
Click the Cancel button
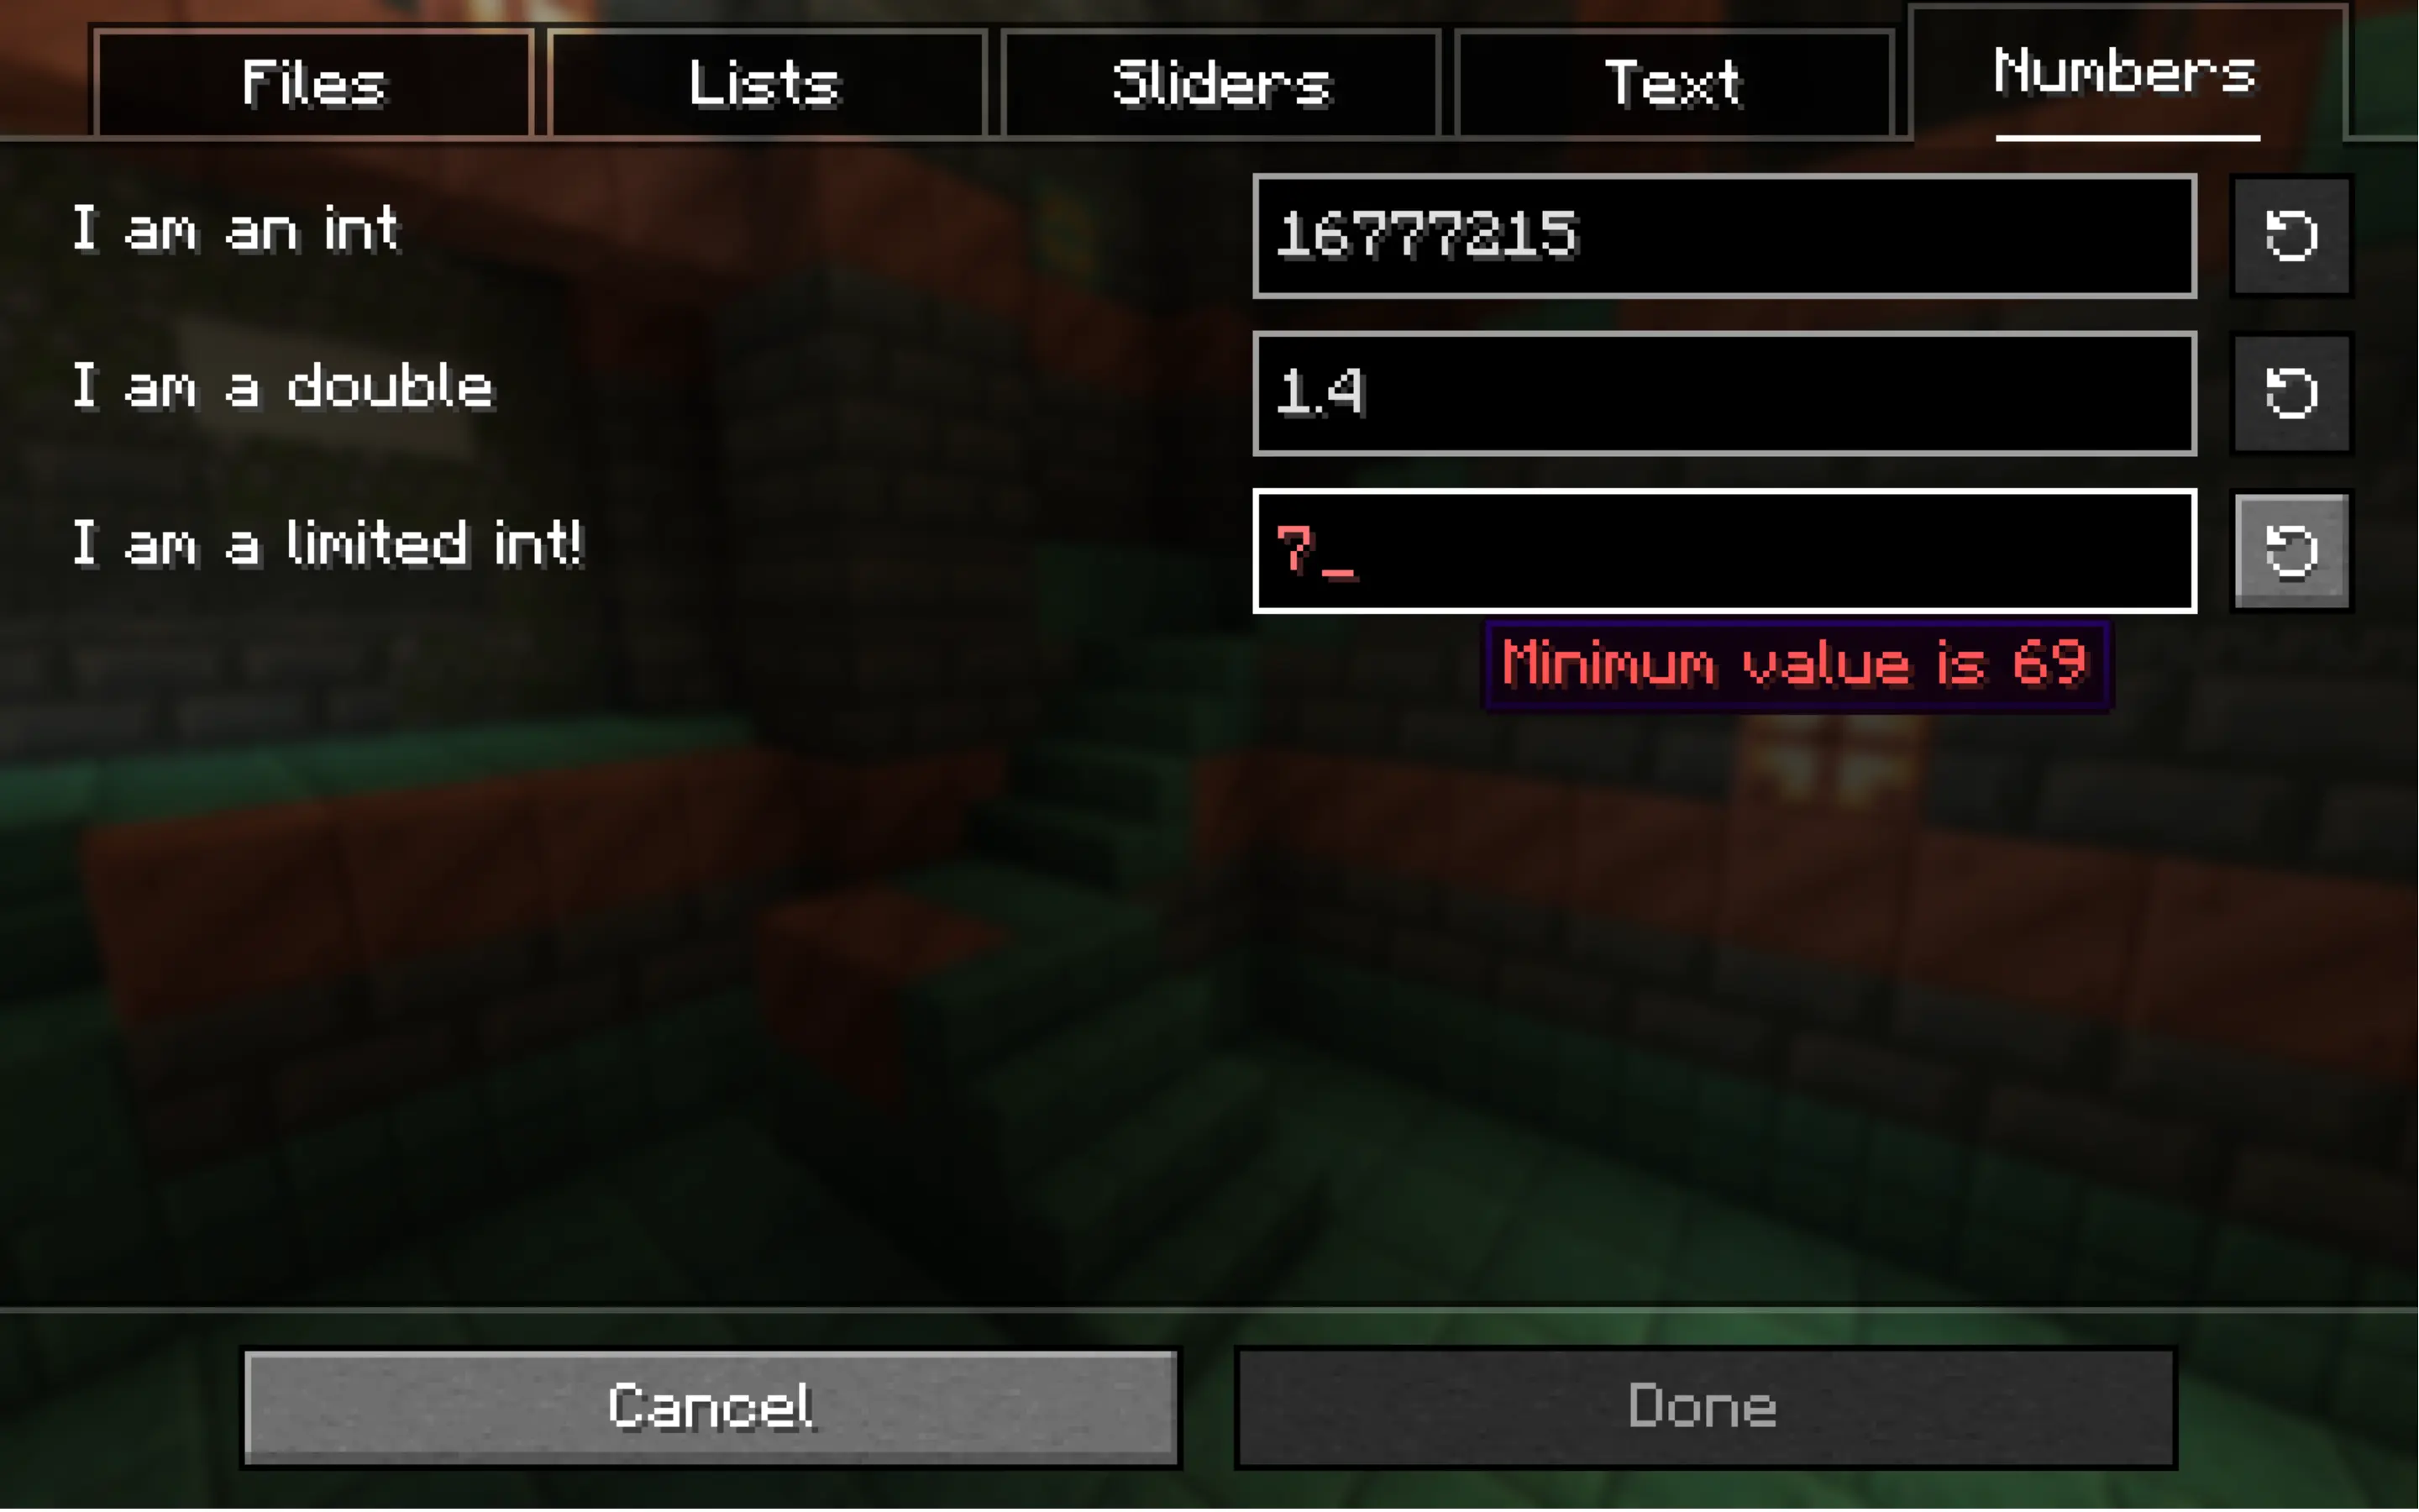coord(711,1404)
